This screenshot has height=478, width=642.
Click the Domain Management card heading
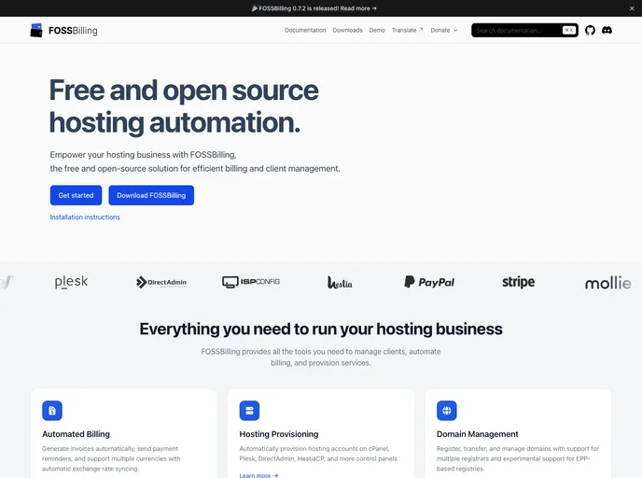(477, 434)
